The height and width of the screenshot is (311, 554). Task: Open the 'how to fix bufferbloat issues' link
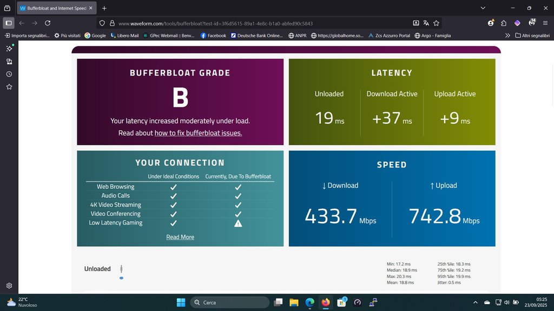click(x=198, y=133)
